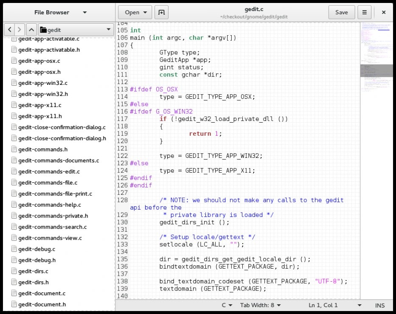
Task: Click file icon next to gedit-document.c
Action: click(x=14, y=293)
